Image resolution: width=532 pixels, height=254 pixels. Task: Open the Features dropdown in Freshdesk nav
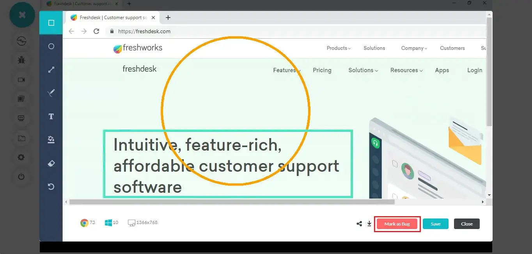coord(287,71)
